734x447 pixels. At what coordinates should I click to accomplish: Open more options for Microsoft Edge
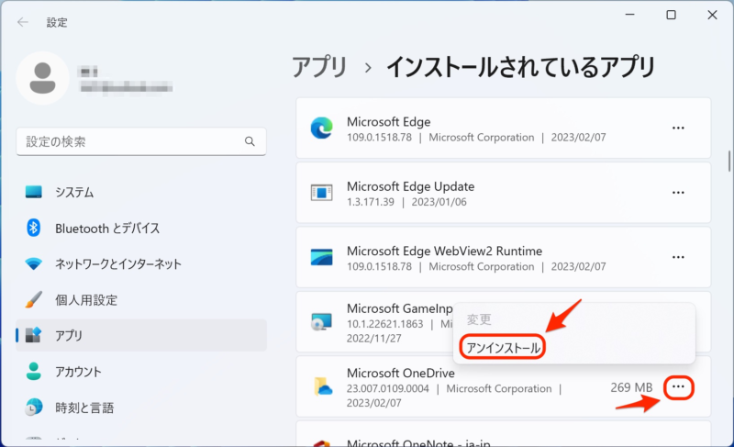point(678,128)
